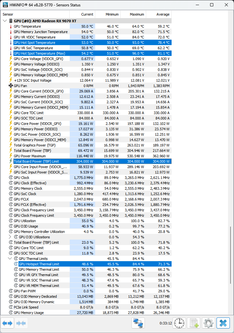This screenshot has height=333, width=234.
Task: Click the Average column header
Action: pyautogui.click(x=159, y=14)
